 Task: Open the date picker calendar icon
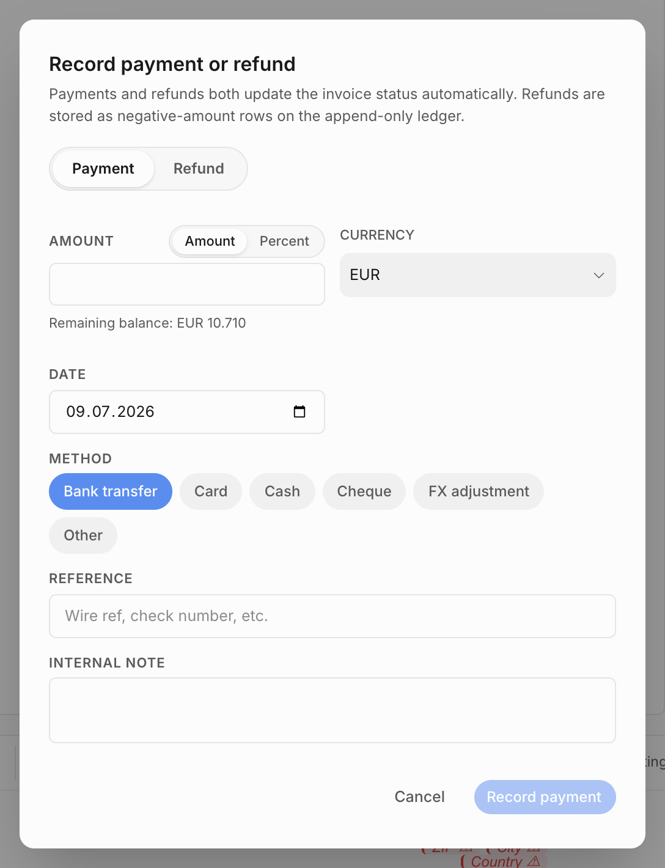click(x=299, y=411)
